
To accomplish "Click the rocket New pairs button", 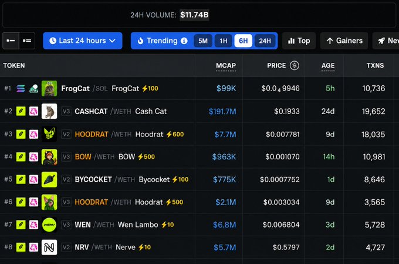I will [x=386, y=41].
